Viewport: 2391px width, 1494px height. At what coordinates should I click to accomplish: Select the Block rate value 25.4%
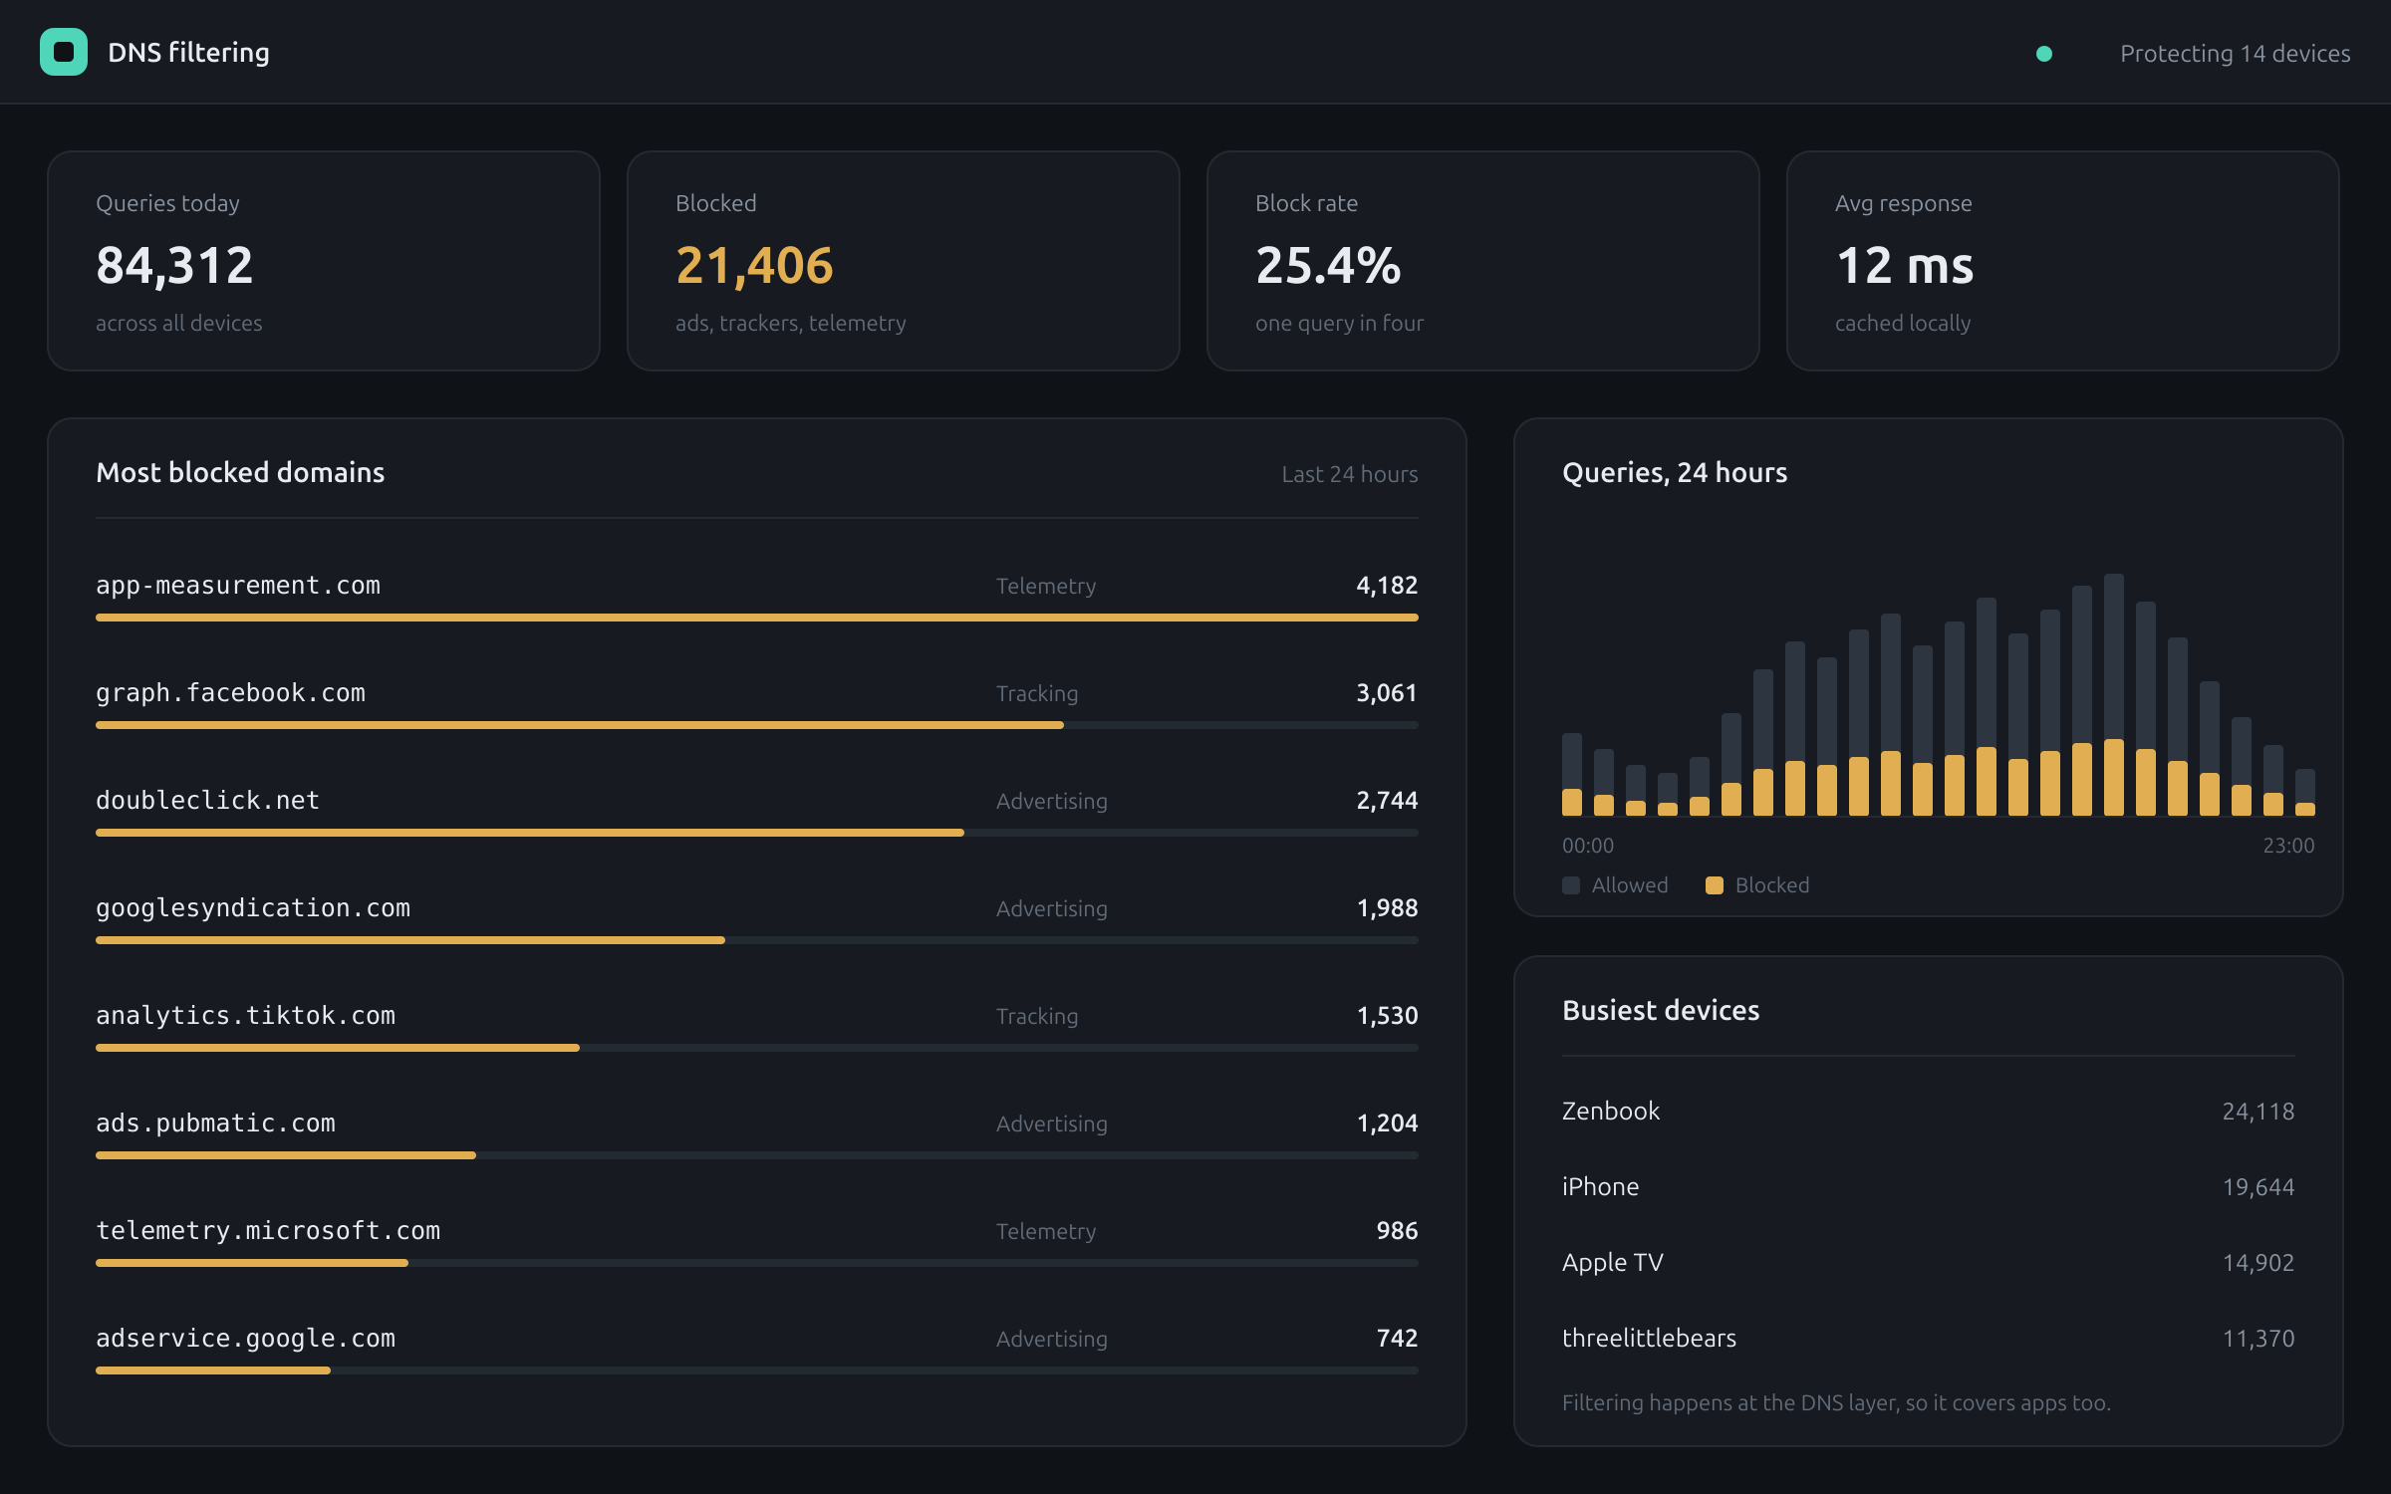[1328, 265]
